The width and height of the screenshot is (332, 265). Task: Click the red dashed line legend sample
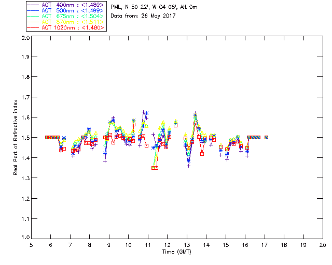(33, 27)
